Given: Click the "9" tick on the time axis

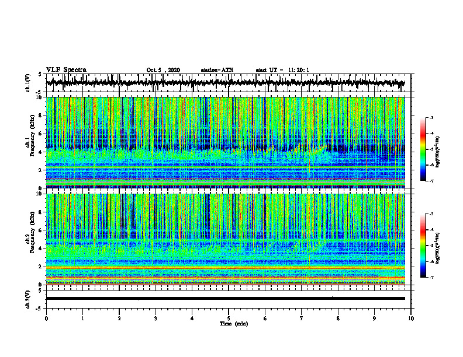Looking at the screenshot, I should coord(374,318).
